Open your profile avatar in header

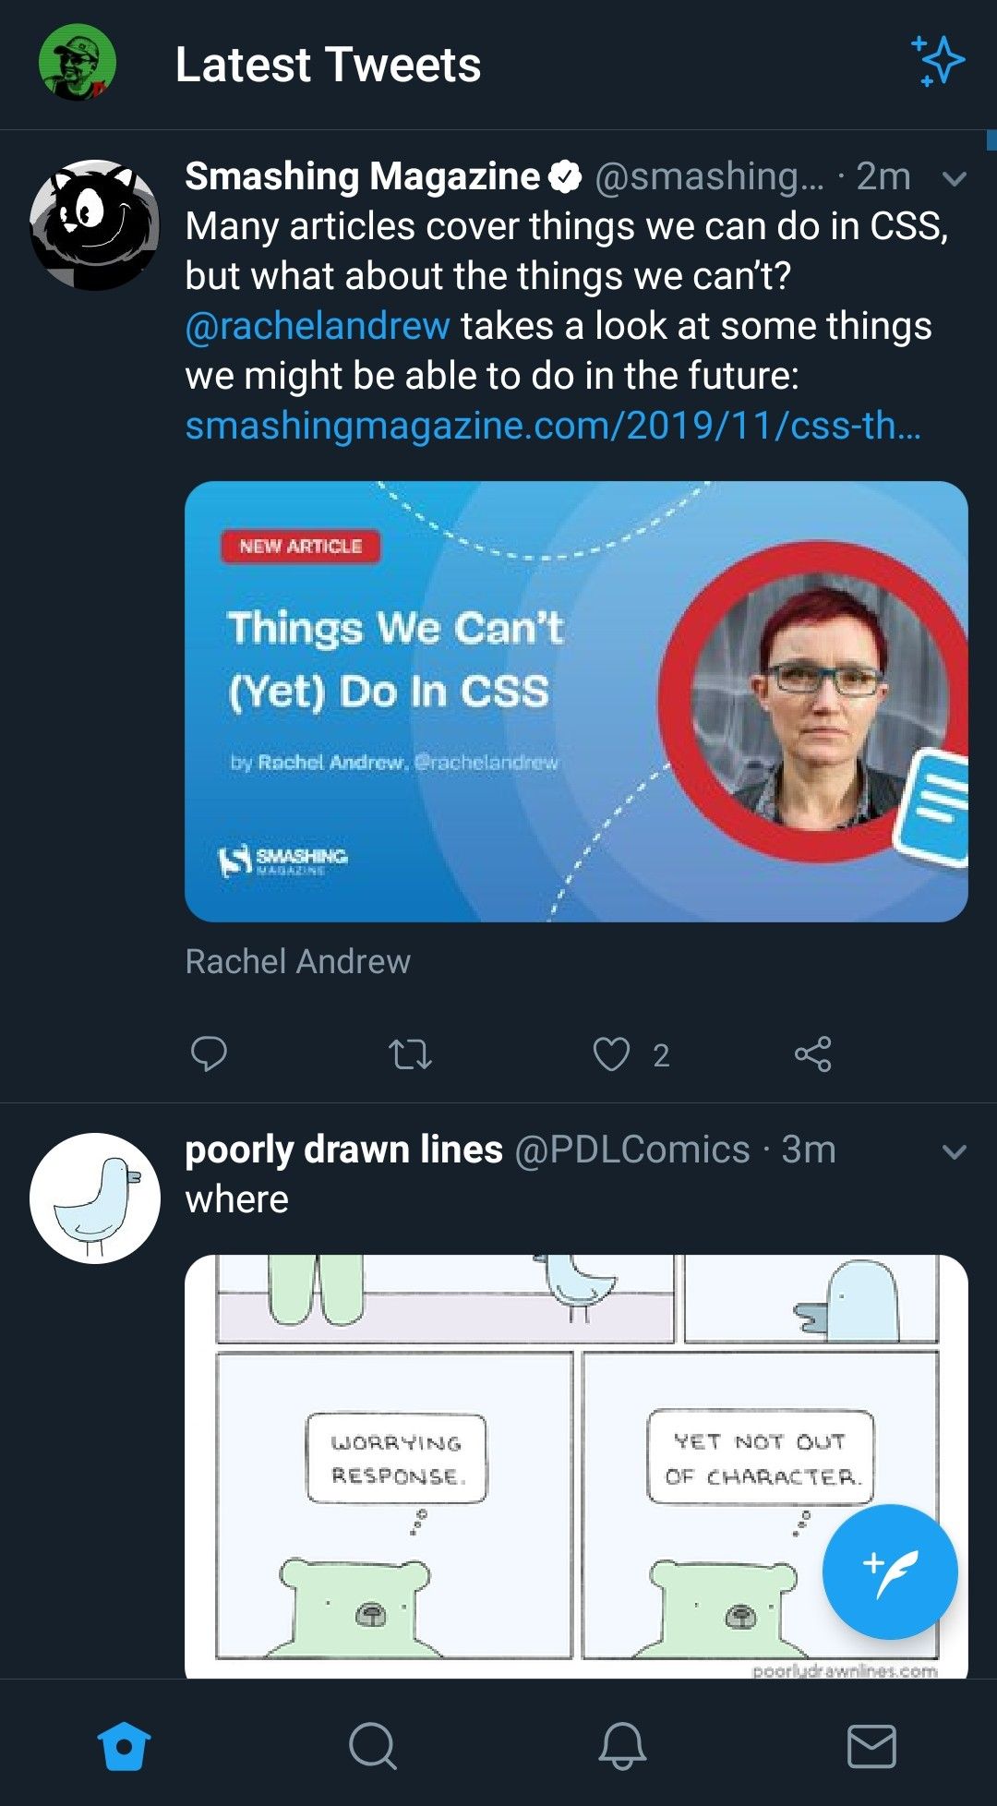tap(78, 63)
